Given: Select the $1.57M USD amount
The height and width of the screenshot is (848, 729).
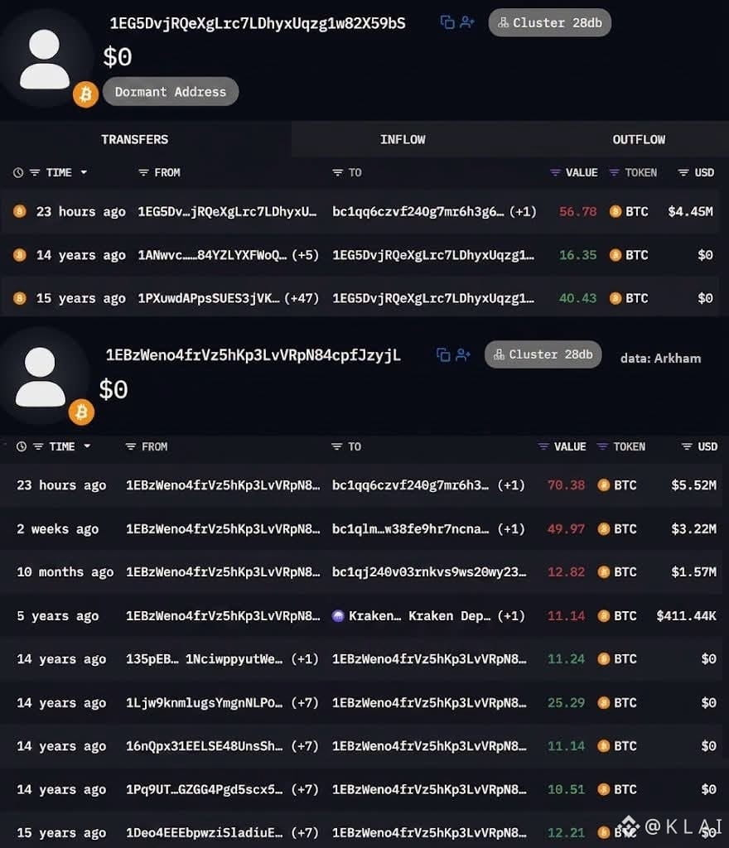Looking at the screenshot, I should point(693,572).
